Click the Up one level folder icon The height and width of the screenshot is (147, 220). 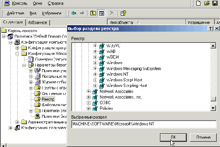pos(93,13)
